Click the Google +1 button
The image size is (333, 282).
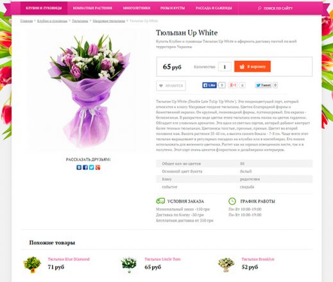point(233,85)
